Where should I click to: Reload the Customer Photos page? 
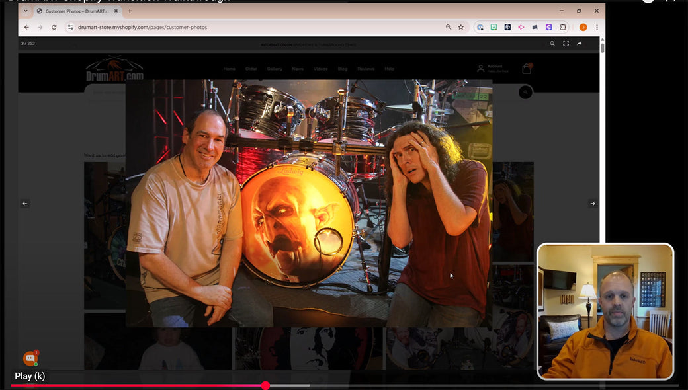click(x=54, y=27)
